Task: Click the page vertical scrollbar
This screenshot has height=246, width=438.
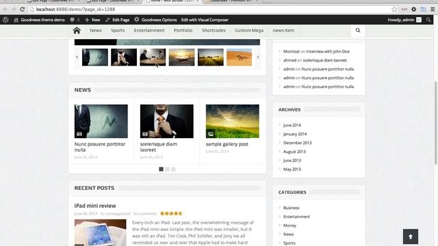Action: 436,123
